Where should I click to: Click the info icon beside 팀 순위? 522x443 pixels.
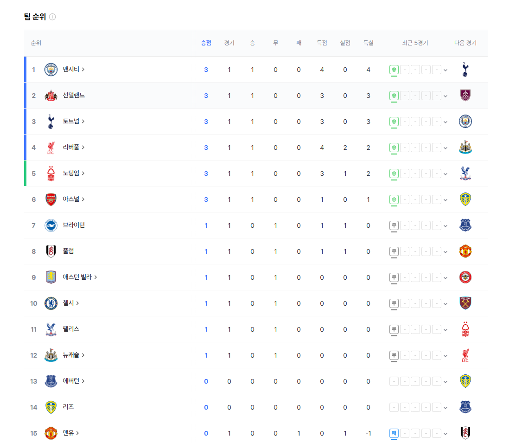[x=52, y=17]
